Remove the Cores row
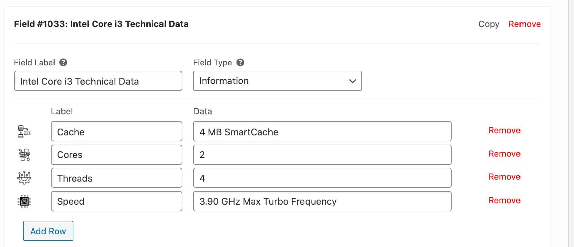The width and height of the screenshot is (574, 247). click(504, 154)
